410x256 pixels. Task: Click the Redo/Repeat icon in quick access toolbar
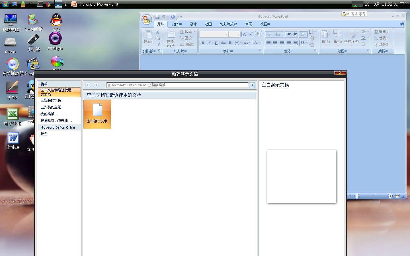[x=173, y=17]
